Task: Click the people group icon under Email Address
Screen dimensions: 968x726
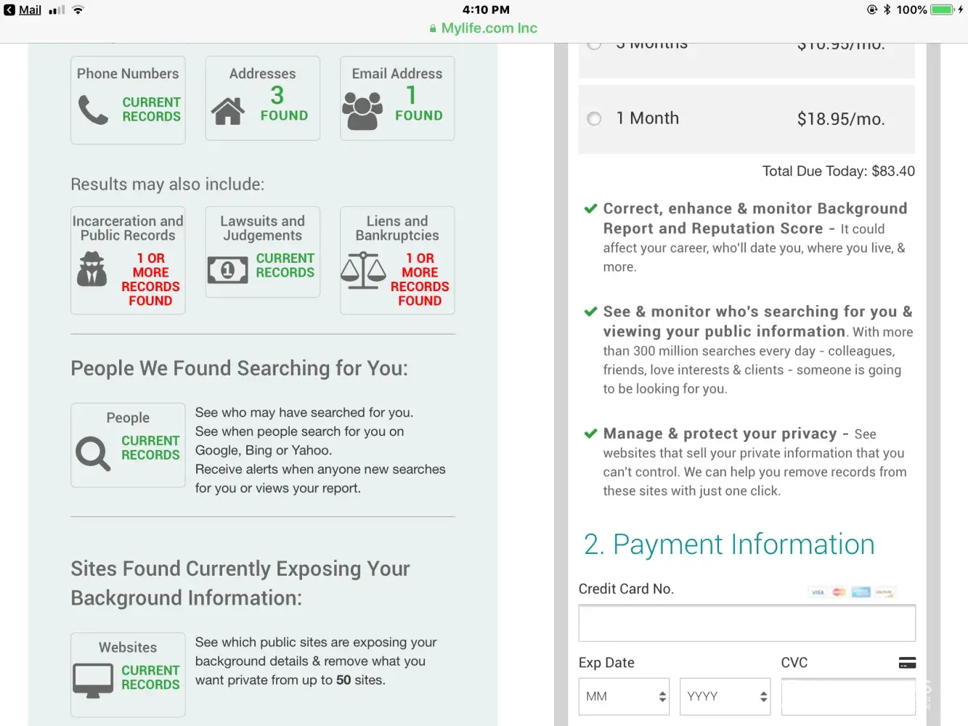Action: [362, 111]
